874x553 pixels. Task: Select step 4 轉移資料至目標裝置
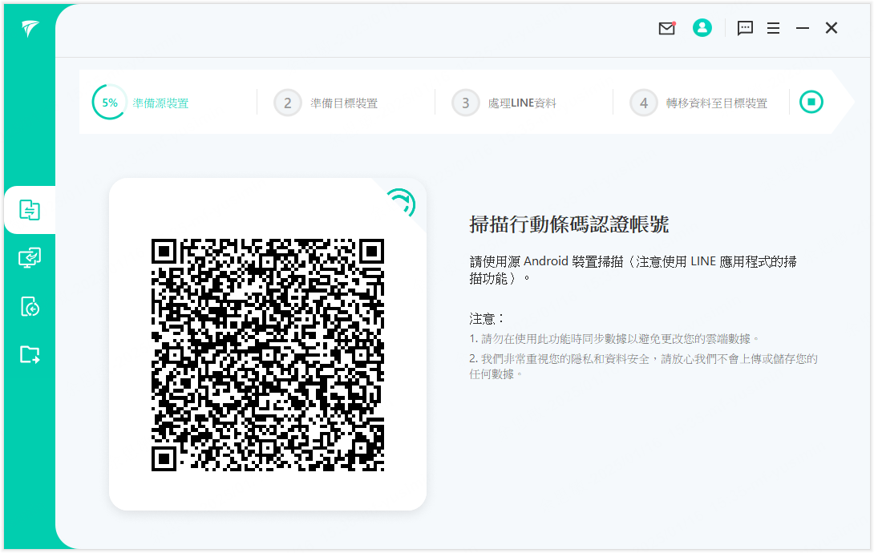pyautogui.click(x=698, y=103)
